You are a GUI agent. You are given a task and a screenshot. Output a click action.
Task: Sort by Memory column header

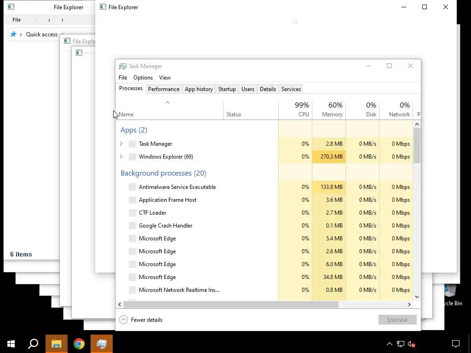tap(329, 110)
